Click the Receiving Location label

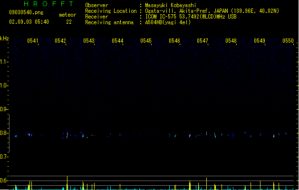click(x=111, y=11)
